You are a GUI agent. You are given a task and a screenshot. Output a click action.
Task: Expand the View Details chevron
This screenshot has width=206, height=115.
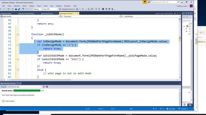3,101
